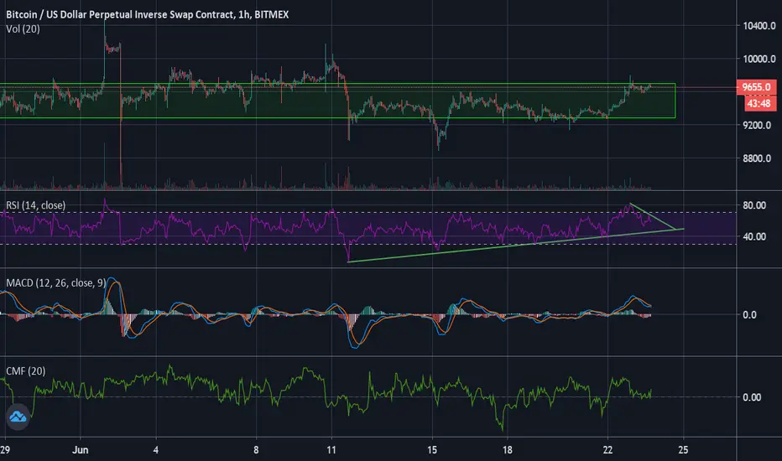Click the MACD 0.0 axis value
This screenshot has width=782, height=461.
coord(749,315)
